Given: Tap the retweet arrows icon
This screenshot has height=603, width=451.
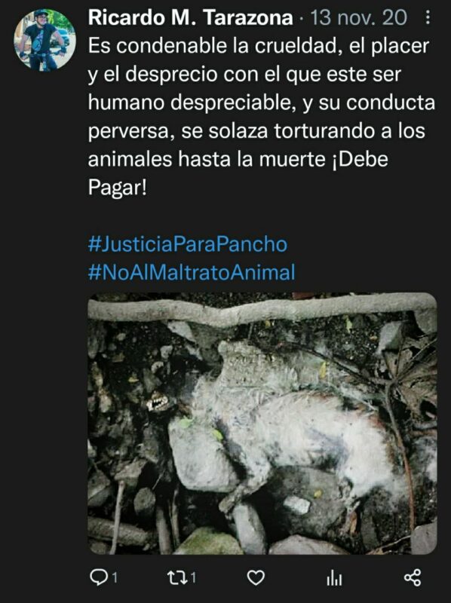Looking at the screenshot, I should pyautogui.click(x=177, y=577).
